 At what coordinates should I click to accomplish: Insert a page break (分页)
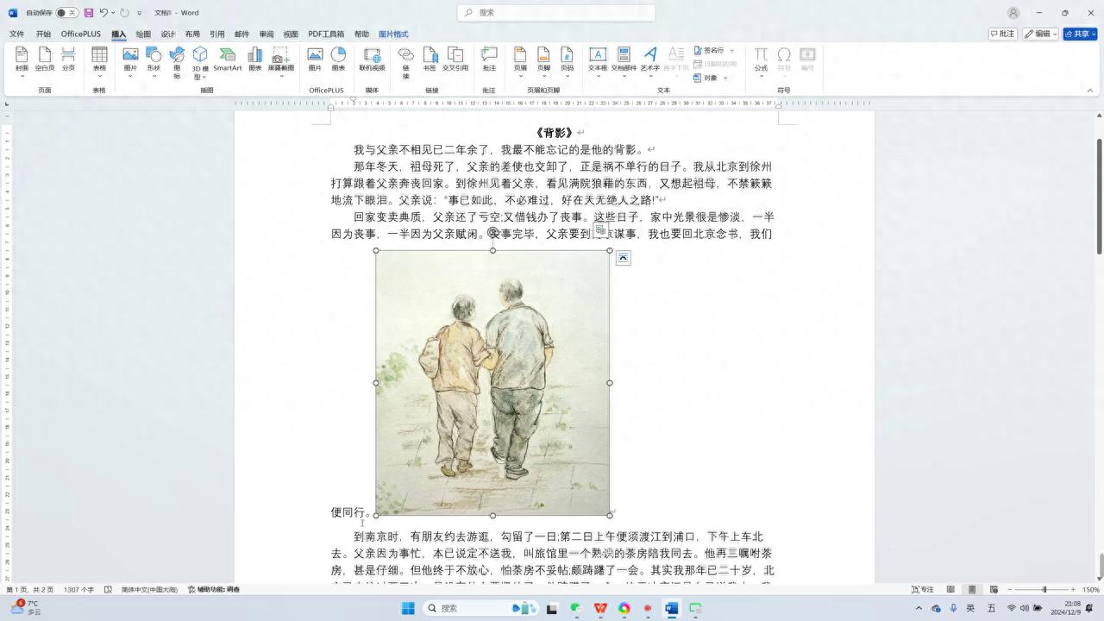point(68,59)
